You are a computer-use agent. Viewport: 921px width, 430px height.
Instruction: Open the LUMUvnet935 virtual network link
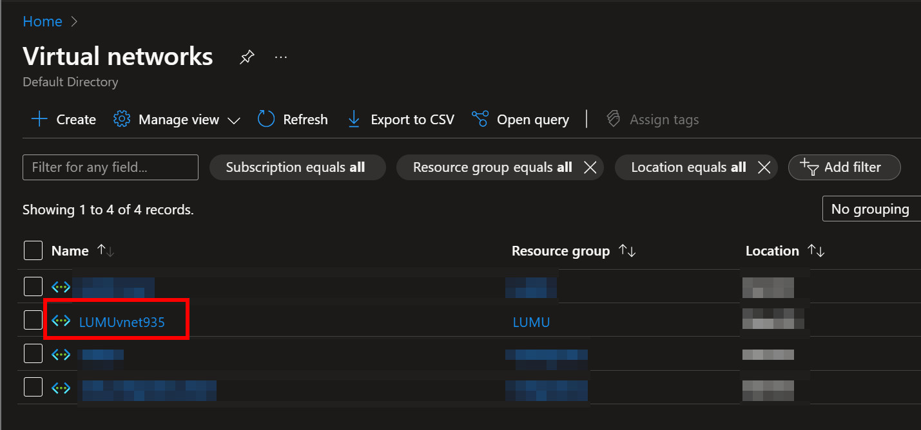point(122,322)
